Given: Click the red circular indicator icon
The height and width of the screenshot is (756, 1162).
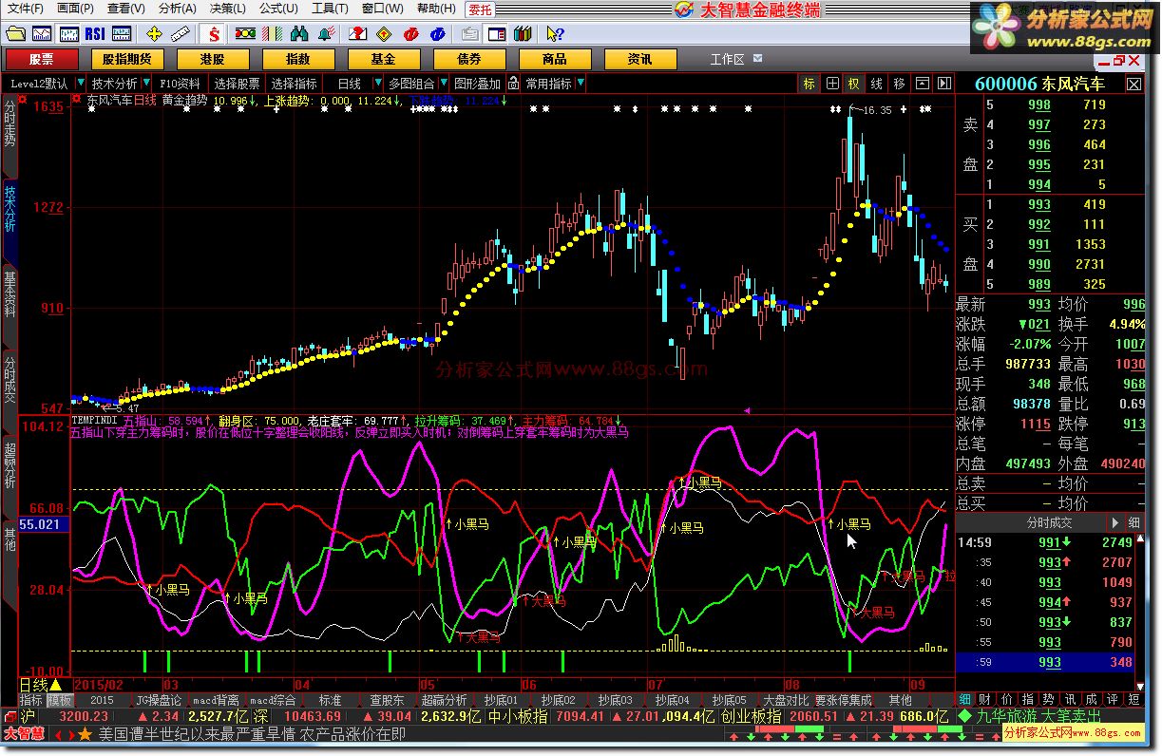Looking at the screenshot, I should point(410,34).
